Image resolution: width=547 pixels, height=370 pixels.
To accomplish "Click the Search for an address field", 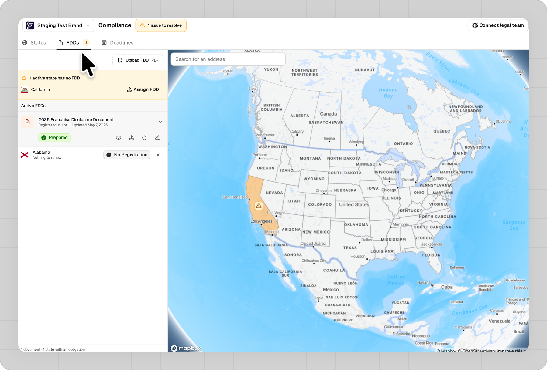I will point(228,59).
